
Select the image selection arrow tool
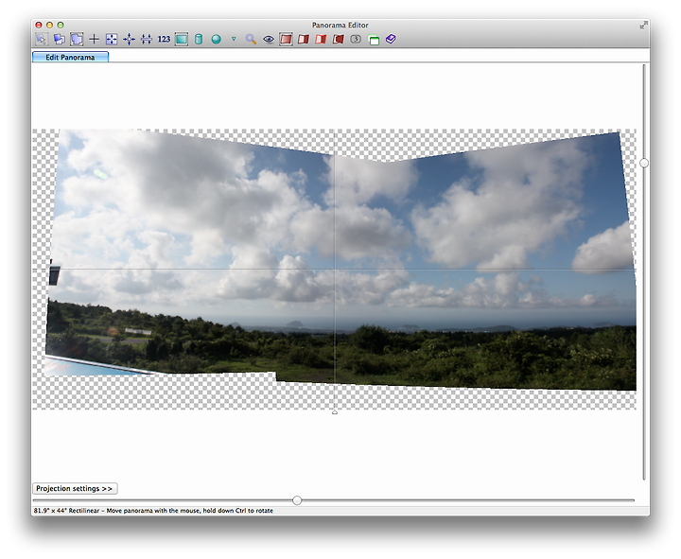pyautogui.click(x=42, y=39)
